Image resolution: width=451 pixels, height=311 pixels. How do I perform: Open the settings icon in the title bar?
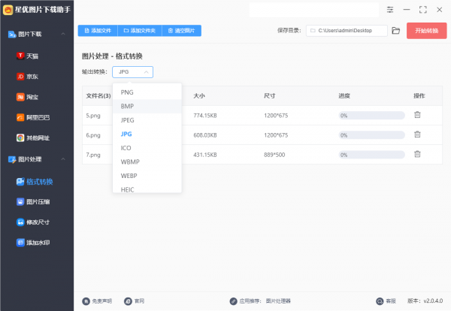[390, 10]
